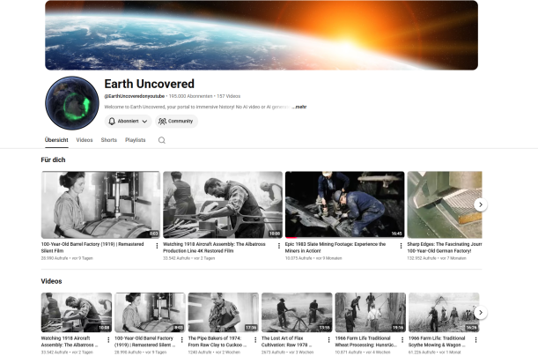Open options for Pipe Bakers of 1974 video
The height and width of the screenshot is (356, 538).
coord(255,340)
